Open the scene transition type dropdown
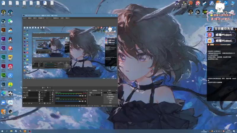The width and height of the screenshot is (237, 133). [x=95, y=93]
